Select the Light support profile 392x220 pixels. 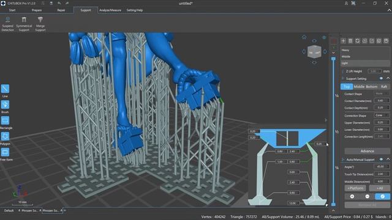click(365, 63)
